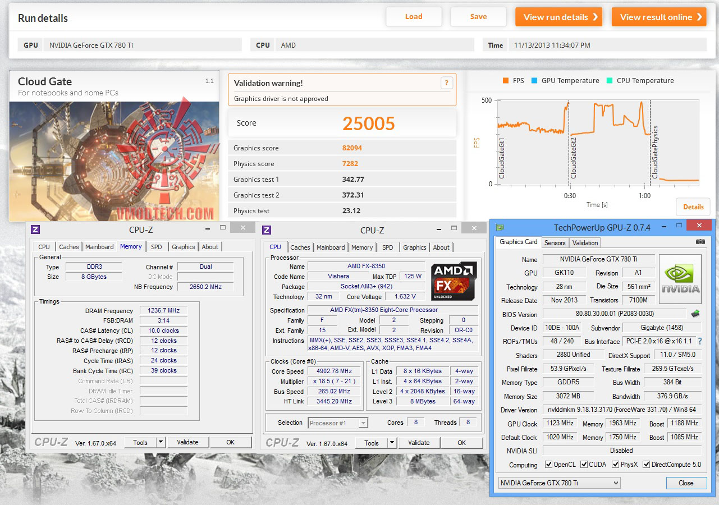
Task: Open the Bus Interface question mark help
Action: (x=700, y=341)
